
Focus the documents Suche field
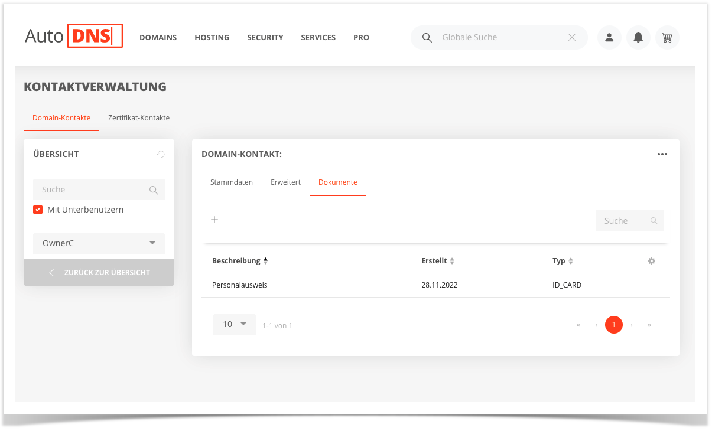point(630,221)
